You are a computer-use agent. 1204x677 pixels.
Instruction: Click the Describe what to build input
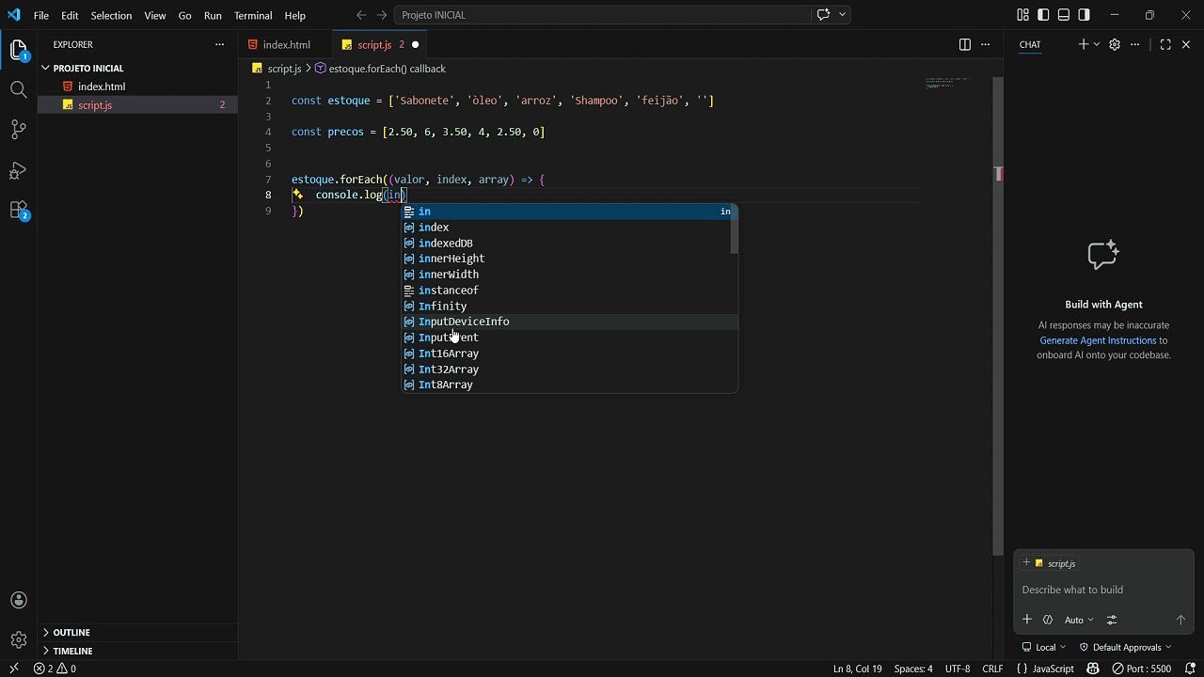pos(1102,590)
